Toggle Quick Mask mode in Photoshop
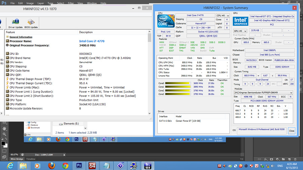 [x=4, y=151]
